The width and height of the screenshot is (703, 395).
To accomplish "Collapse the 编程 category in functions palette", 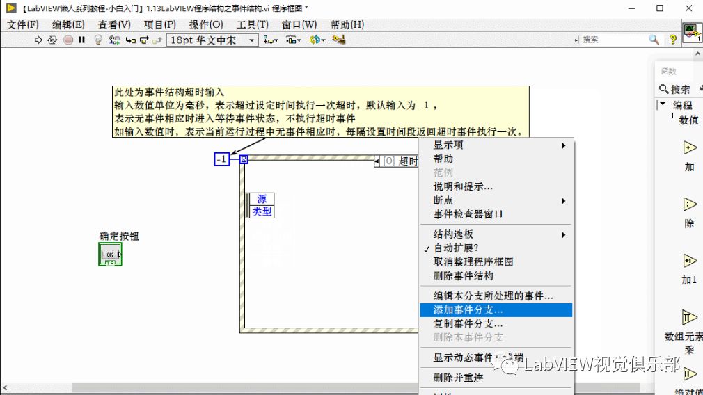I will pos(663,104).
